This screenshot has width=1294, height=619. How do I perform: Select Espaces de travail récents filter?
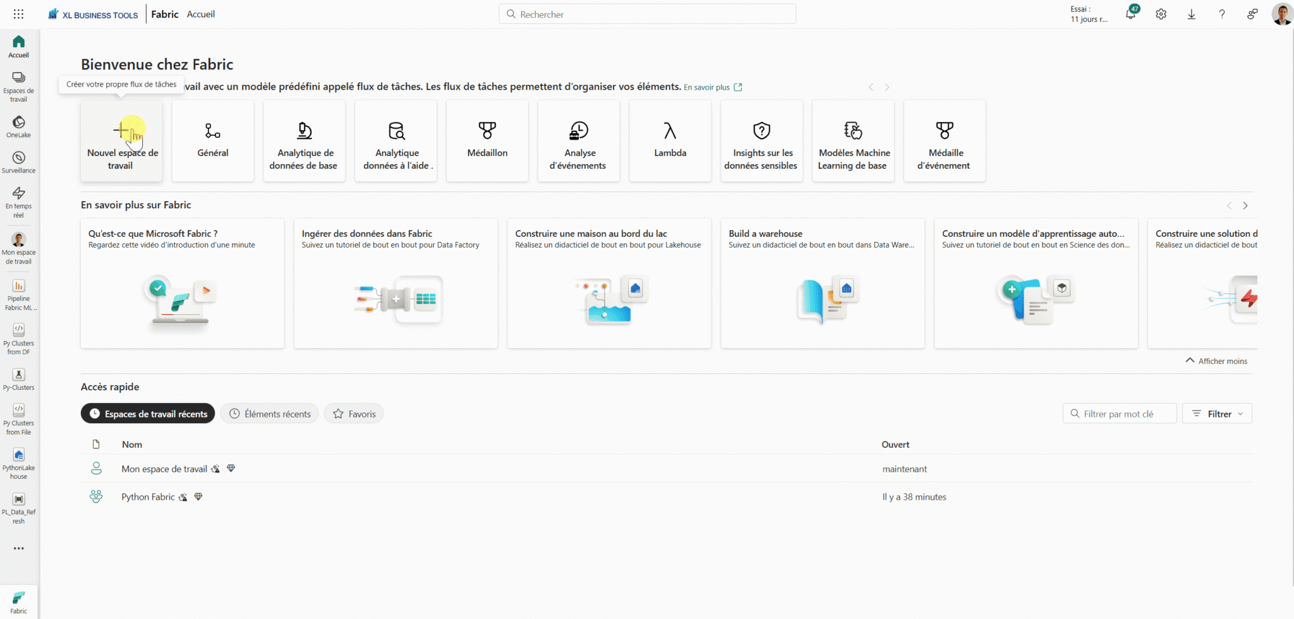click(147, 413)
